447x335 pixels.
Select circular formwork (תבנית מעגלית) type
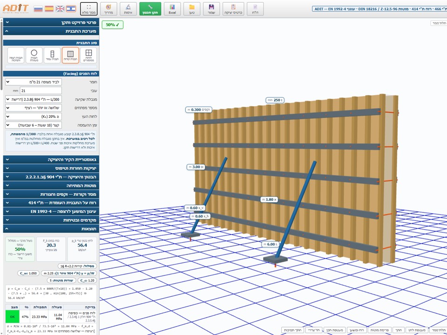click(x=34, y=55)
